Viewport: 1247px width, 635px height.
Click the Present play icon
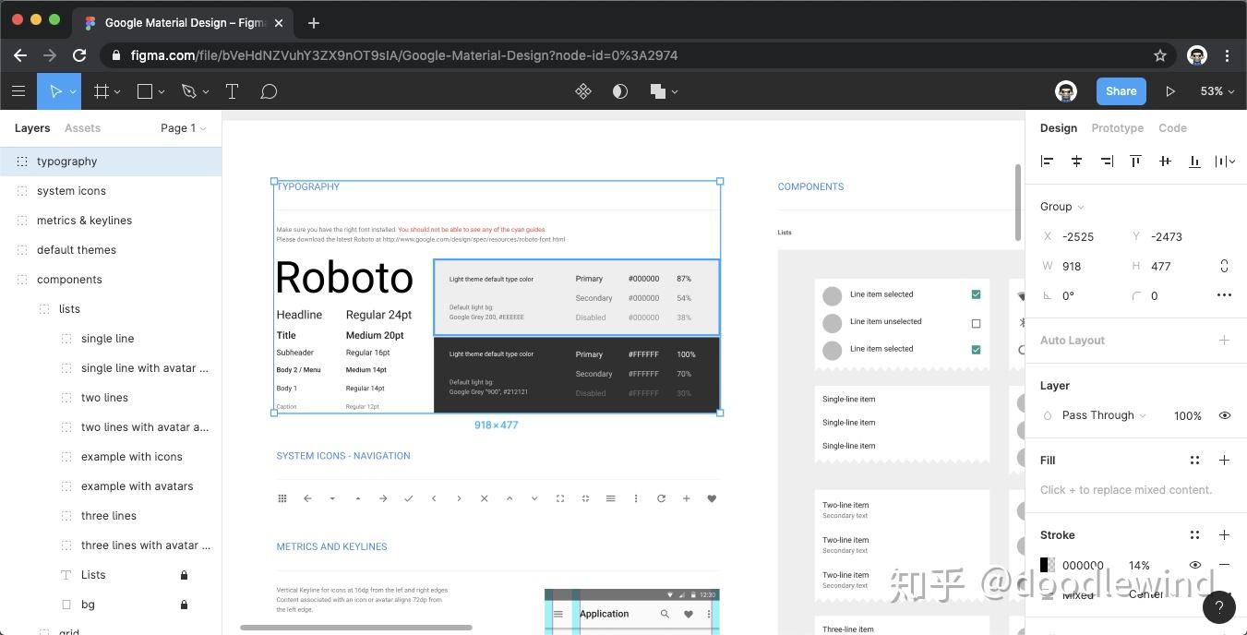tap(1170, 91)
